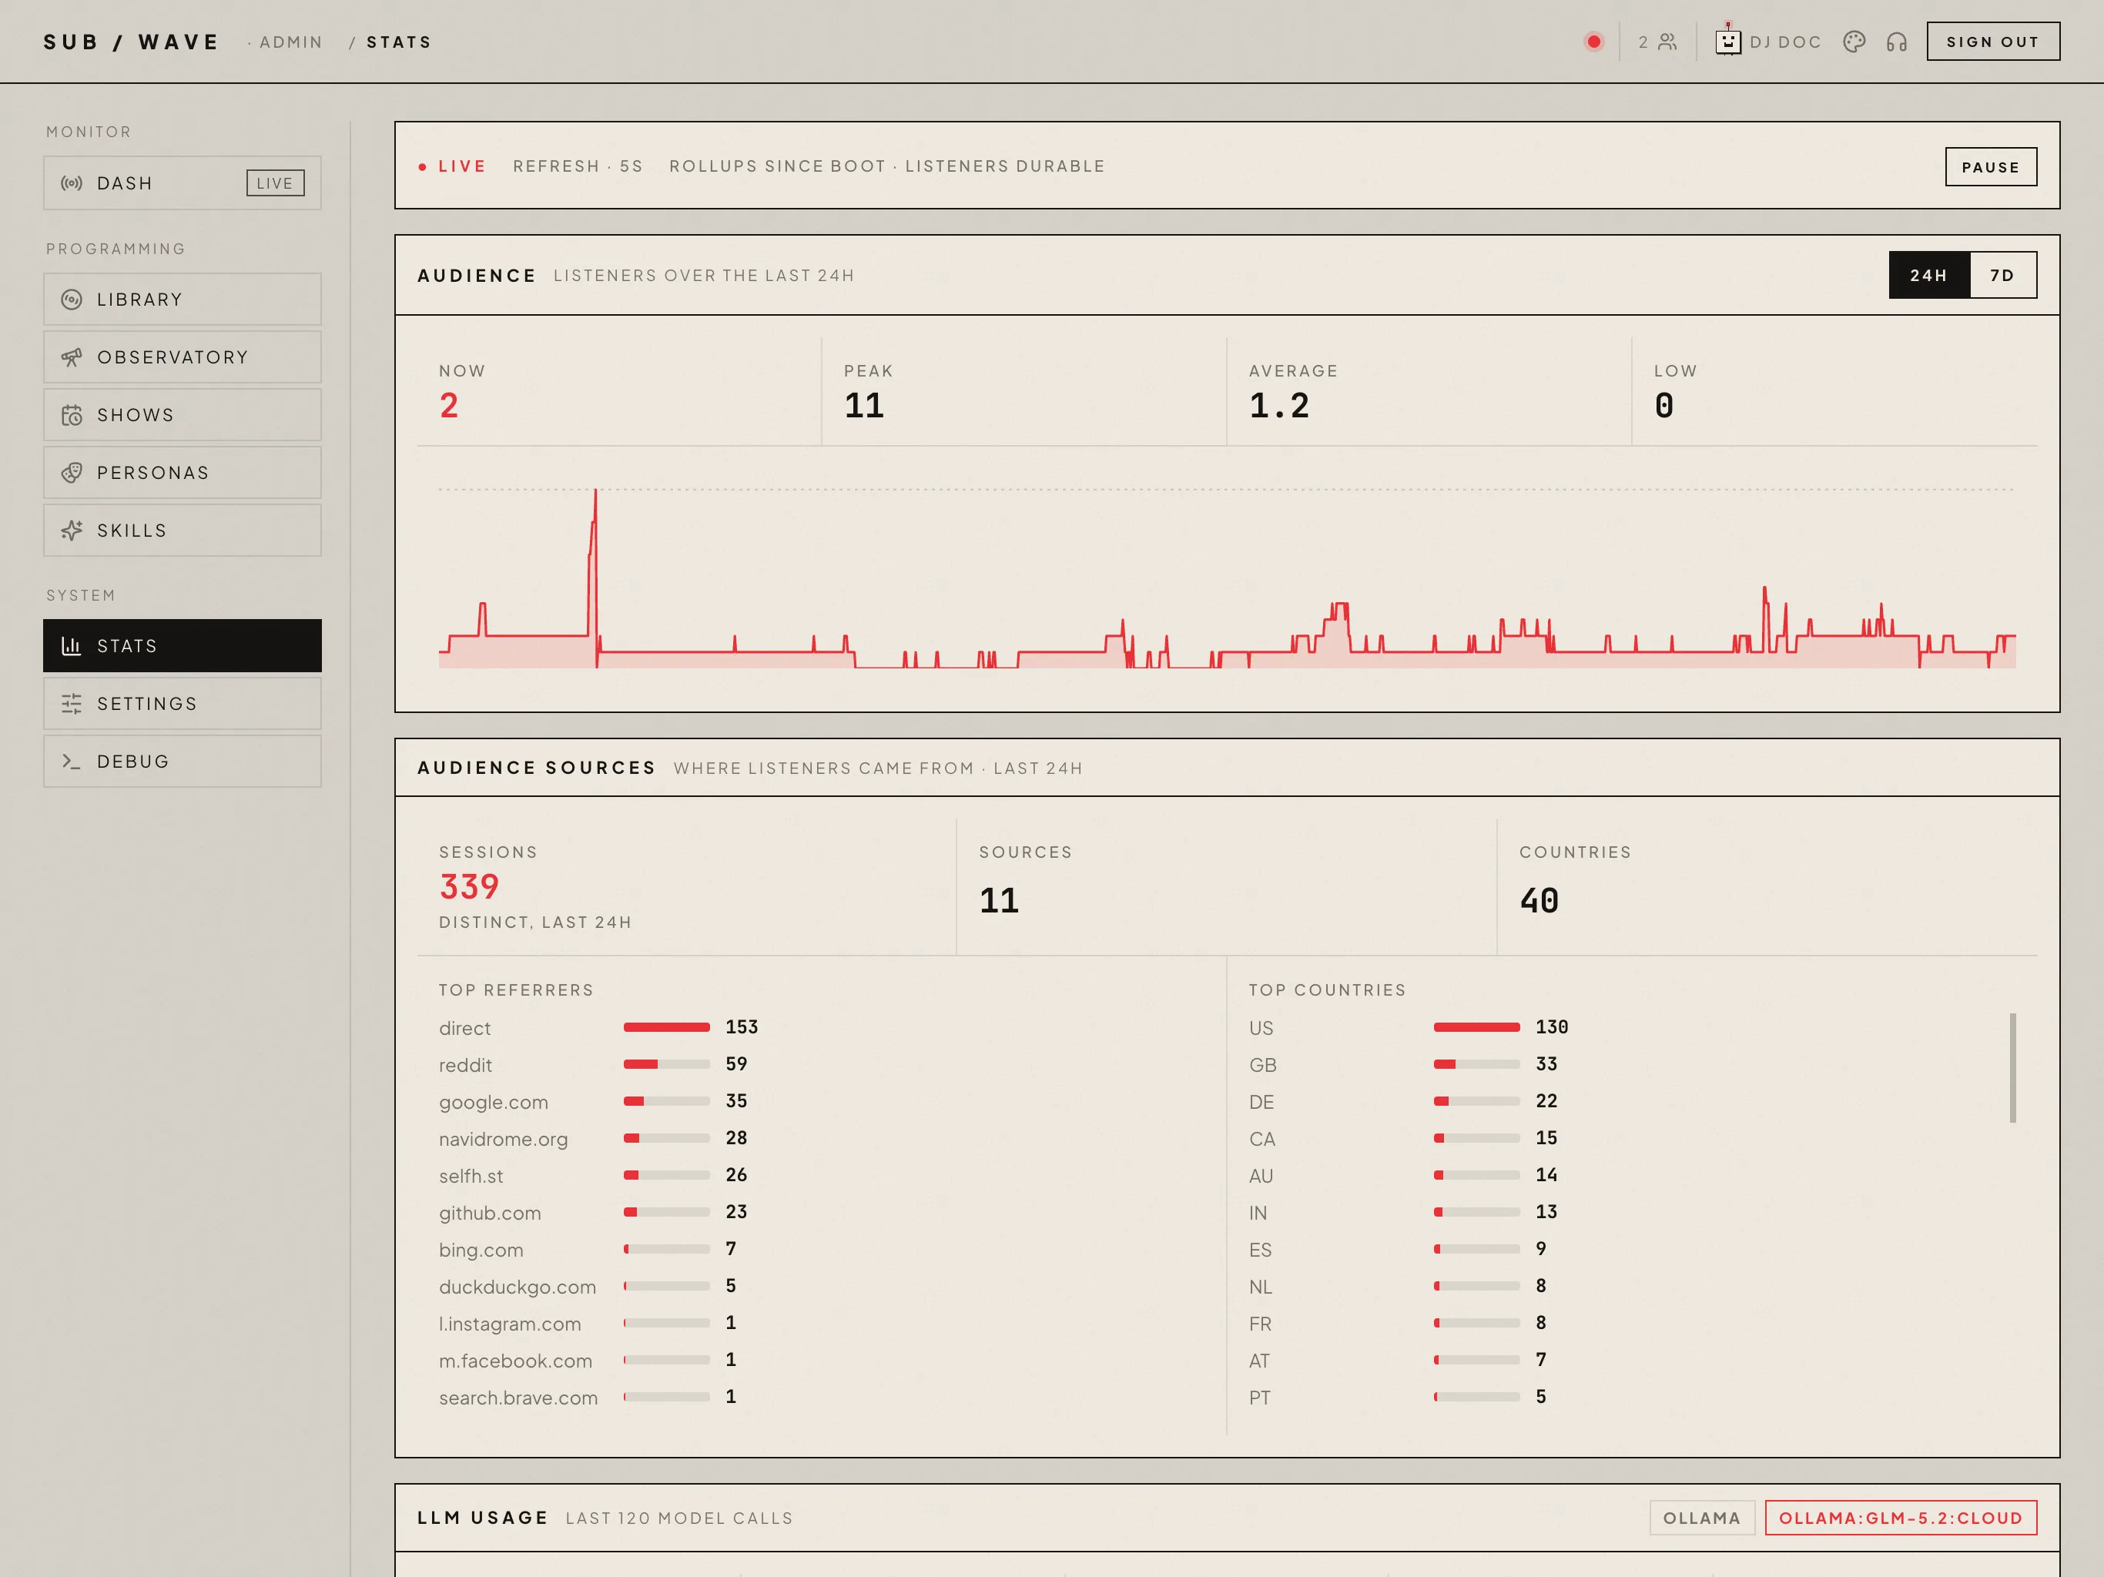Viewport: 2104px width, 1577px height.
Task: Click the LIVE status label
Action: click(x=453, y=166)
